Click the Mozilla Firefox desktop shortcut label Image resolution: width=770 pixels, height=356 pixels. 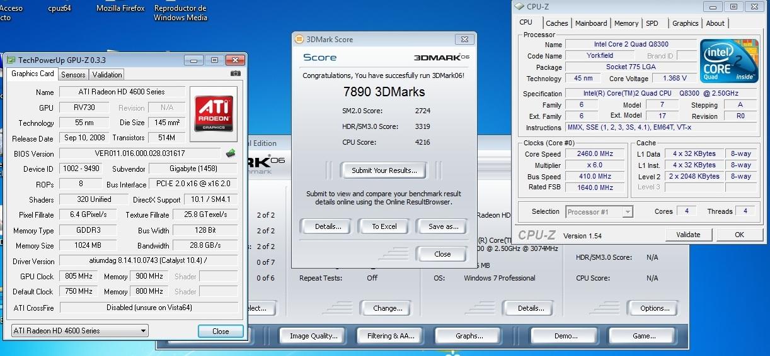(120, 8)
